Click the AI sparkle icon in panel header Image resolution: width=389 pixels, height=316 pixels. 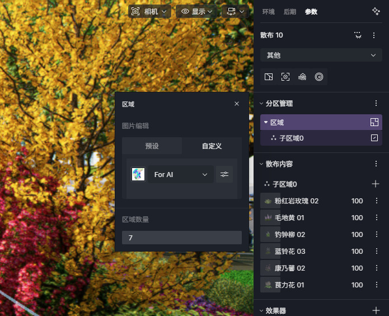pyautogui.click(x=376, y=11)
